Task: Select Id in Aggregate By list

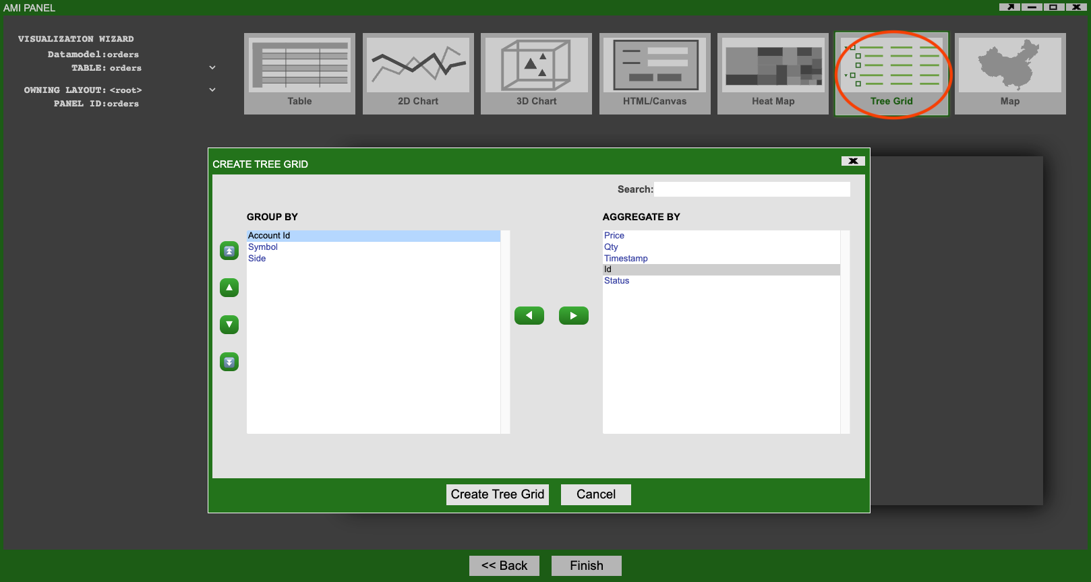Action: coord(721,269)
